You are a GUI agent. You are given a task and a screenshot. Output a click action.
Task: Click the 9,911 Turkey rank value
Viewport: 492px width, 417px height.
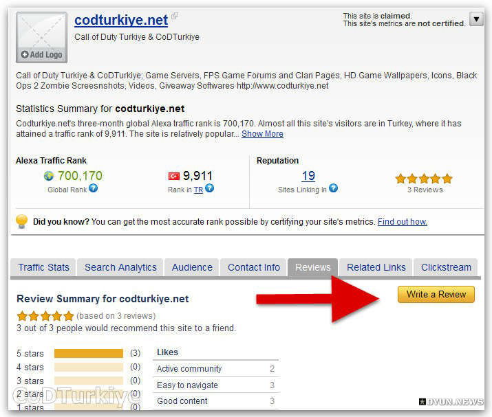click(x=197, y=176)
